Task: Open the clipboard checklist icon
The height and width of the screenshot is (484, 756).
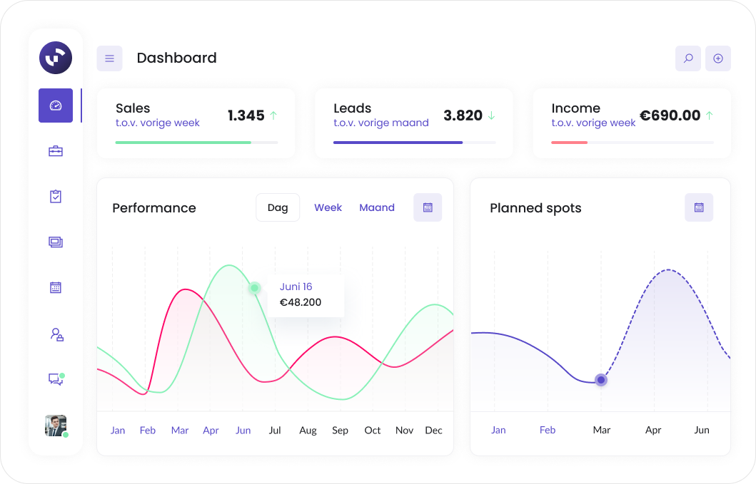Action: pos(56,197)
